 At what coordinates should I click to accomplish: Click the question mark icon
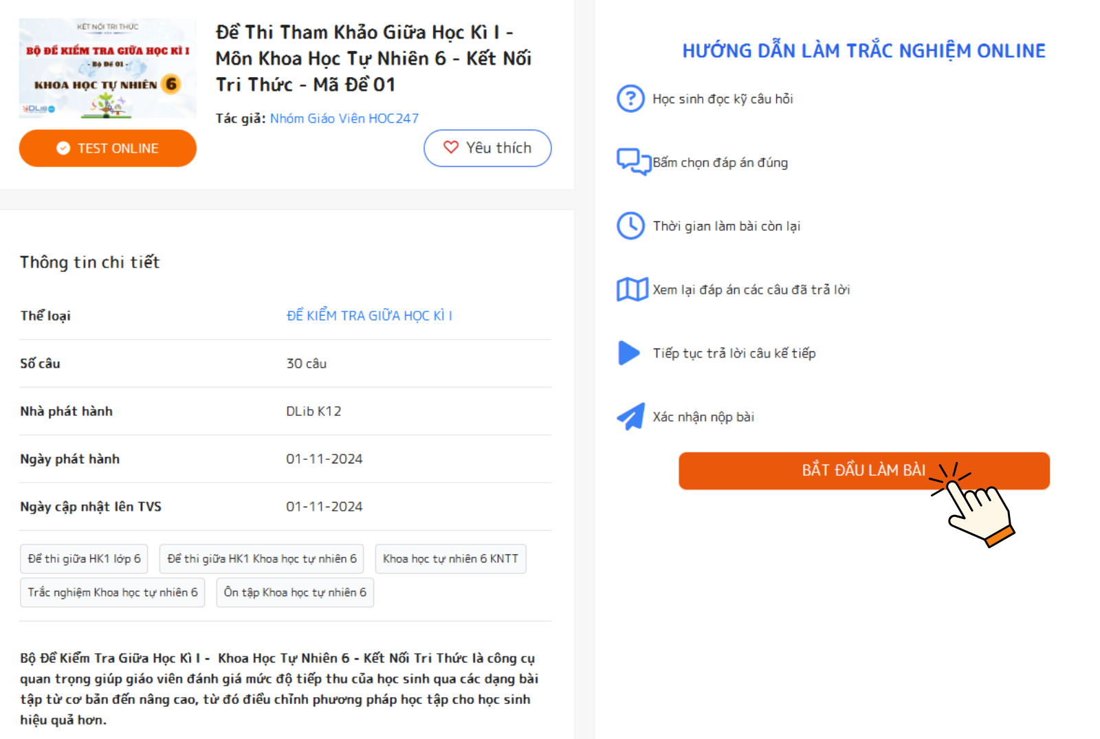pos(630,99)
